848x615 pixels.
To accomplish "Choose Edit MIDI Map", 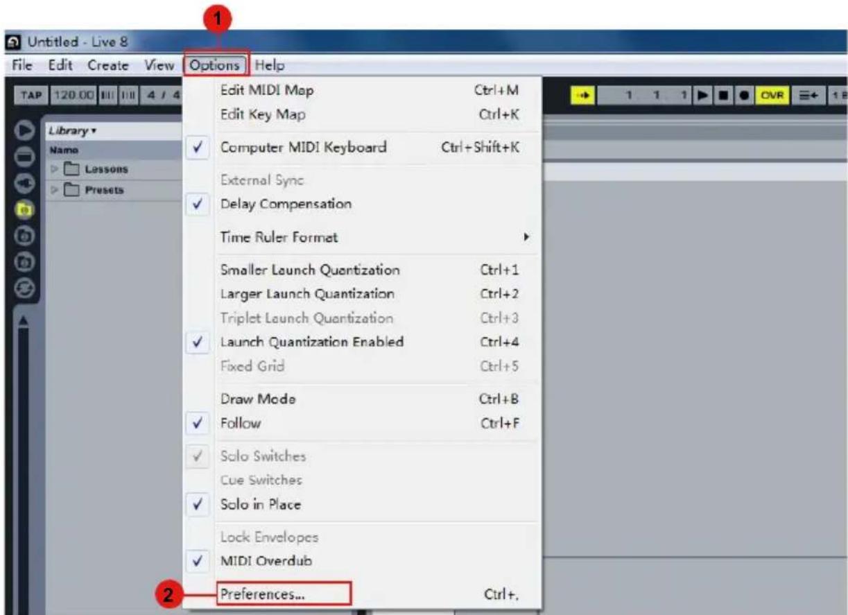I will pyautogui.click(x=363, y=90).
